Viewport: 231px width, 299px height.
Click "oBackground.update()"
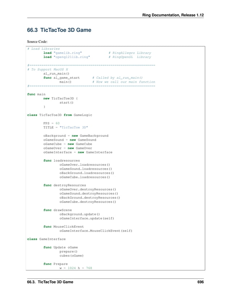80,214
